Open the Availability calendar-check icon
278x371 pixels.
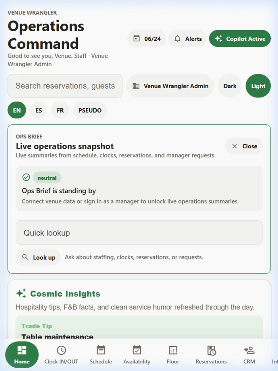coord(137,350)
